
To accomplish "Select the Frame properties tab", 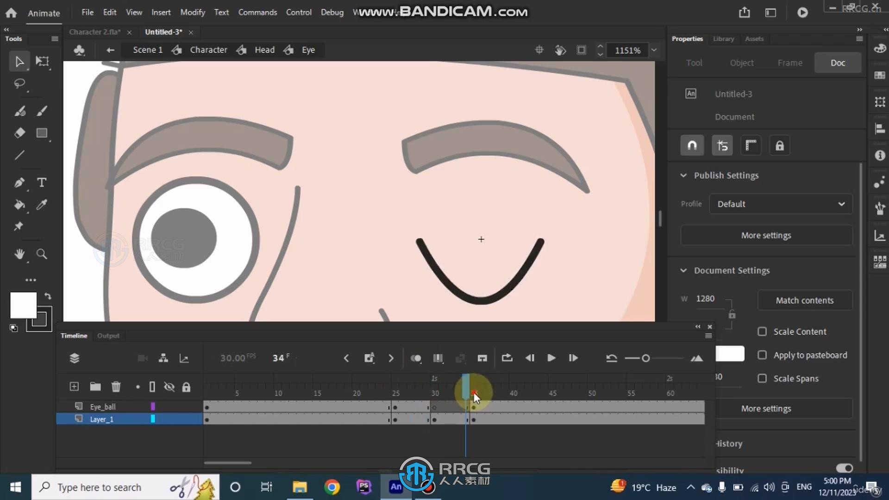I will click(x=790, y=63).
